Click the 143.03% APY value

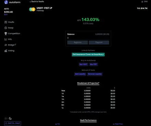(90, 20)
